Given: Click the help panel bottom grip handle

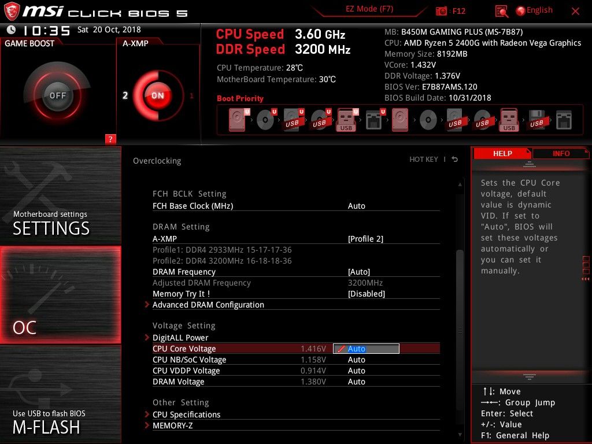Looking at the screenshot, I should point(530,376).
